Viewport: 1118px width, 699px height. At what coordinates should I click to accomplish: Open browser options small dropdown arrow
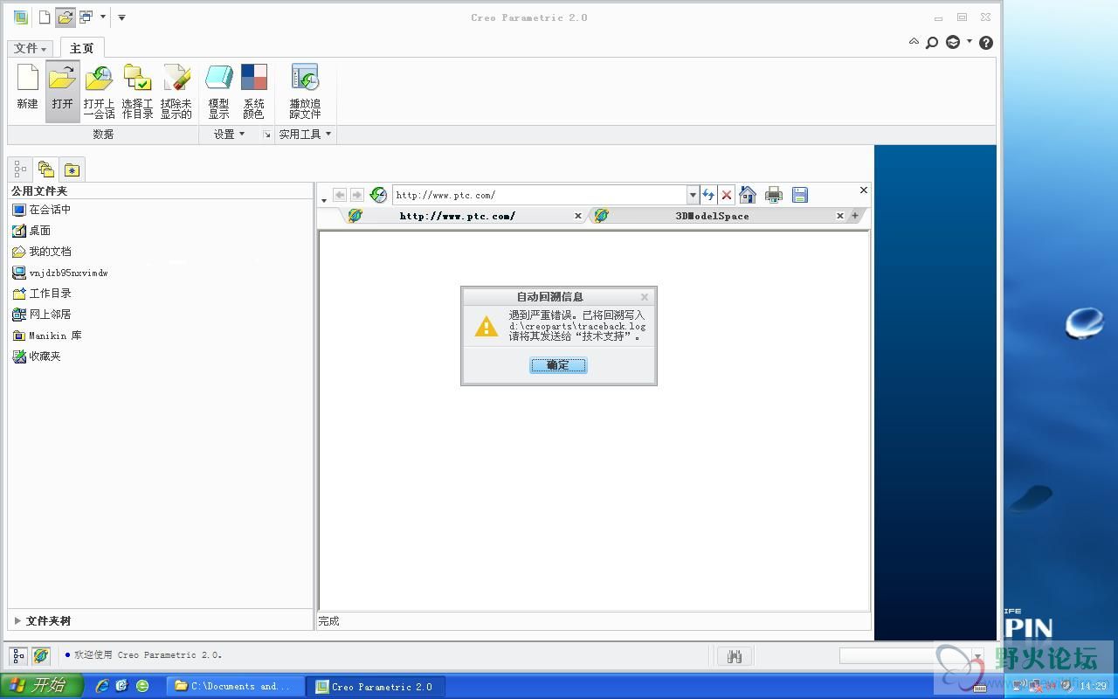coord(324,201)
